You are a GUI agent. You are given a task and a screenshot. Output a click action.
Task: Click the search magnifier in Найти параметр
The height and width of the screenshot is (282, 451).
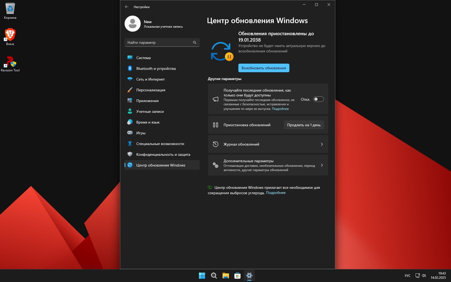(195, 42)
